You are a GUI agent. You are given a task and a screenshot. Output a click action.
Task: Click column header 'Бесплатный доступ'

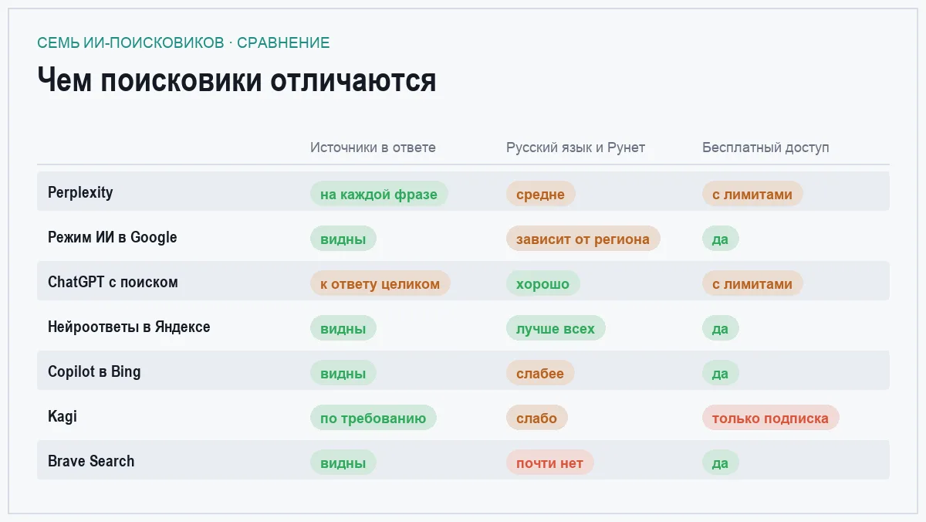tap(765, 147)
